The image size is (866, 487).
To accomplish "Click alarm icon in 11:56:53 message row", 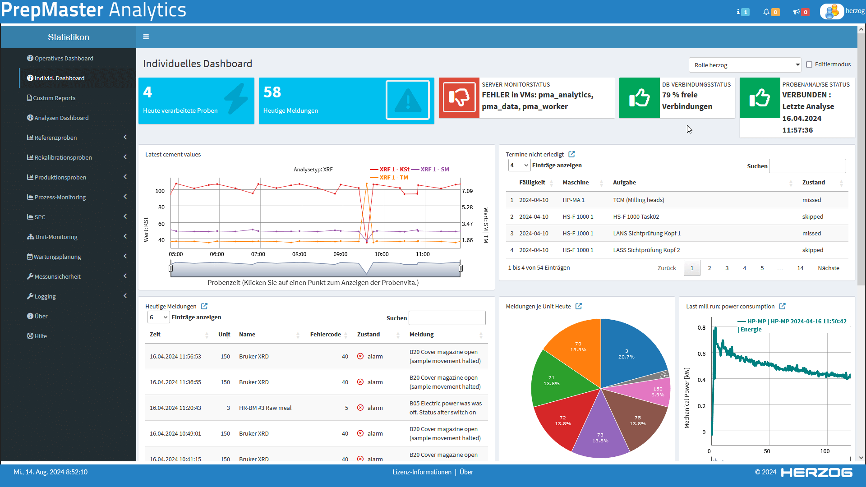I will click(360, 356).
